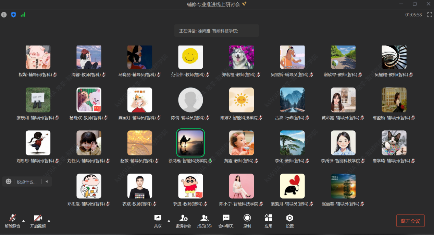434x235 pixels.
Task: Check the green network signal icon
Action: tap(23, 15)
